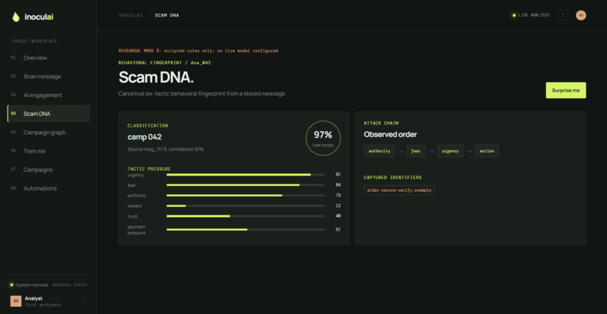Click the inoculai droplet logo icon
Screen dimensions: 607x314
pyautogui.click(x=16, y=17)
